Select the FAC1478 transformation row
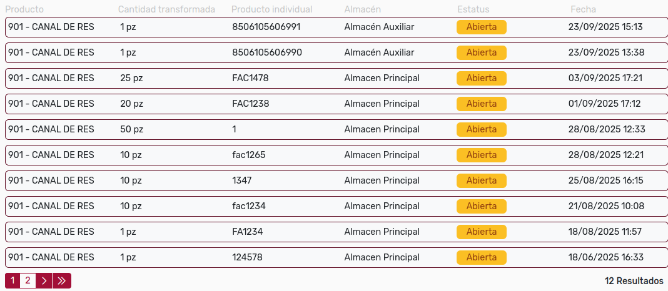This screenshot has height=291, width=668. click(250, 78)
